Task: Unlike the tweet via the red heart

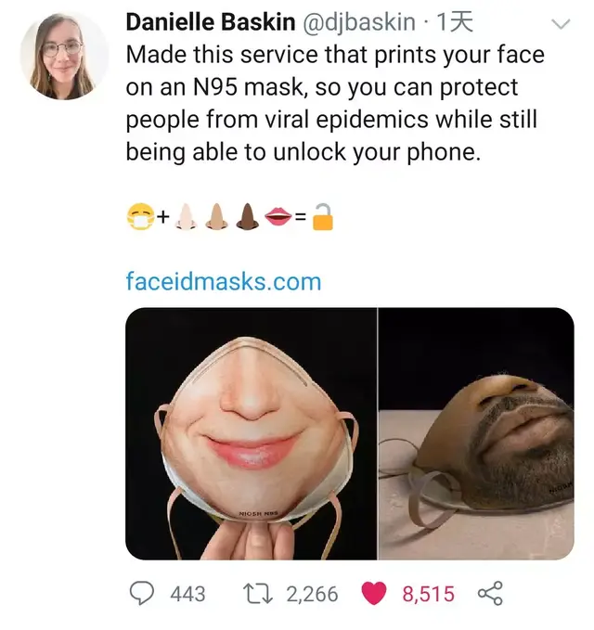Action: pos(373,593)
